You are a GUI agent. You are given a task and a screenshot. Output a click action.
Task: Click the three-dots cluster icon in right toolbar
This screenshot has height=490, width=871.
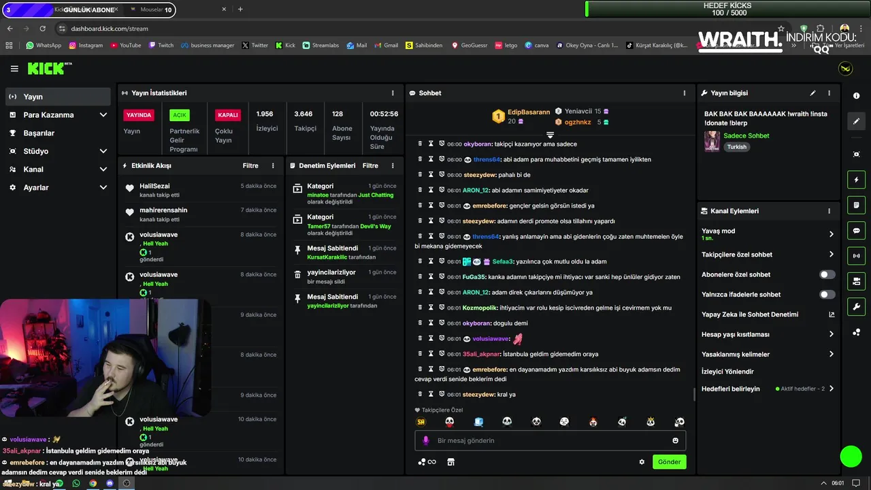coord(856,332)
